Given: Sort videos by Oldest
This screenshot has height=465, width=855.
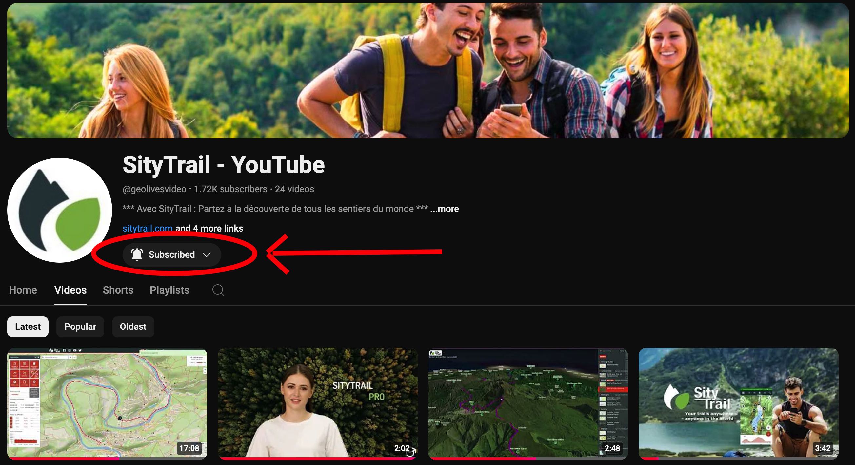Looking at the screenshot, I should [x=133, y=327].
